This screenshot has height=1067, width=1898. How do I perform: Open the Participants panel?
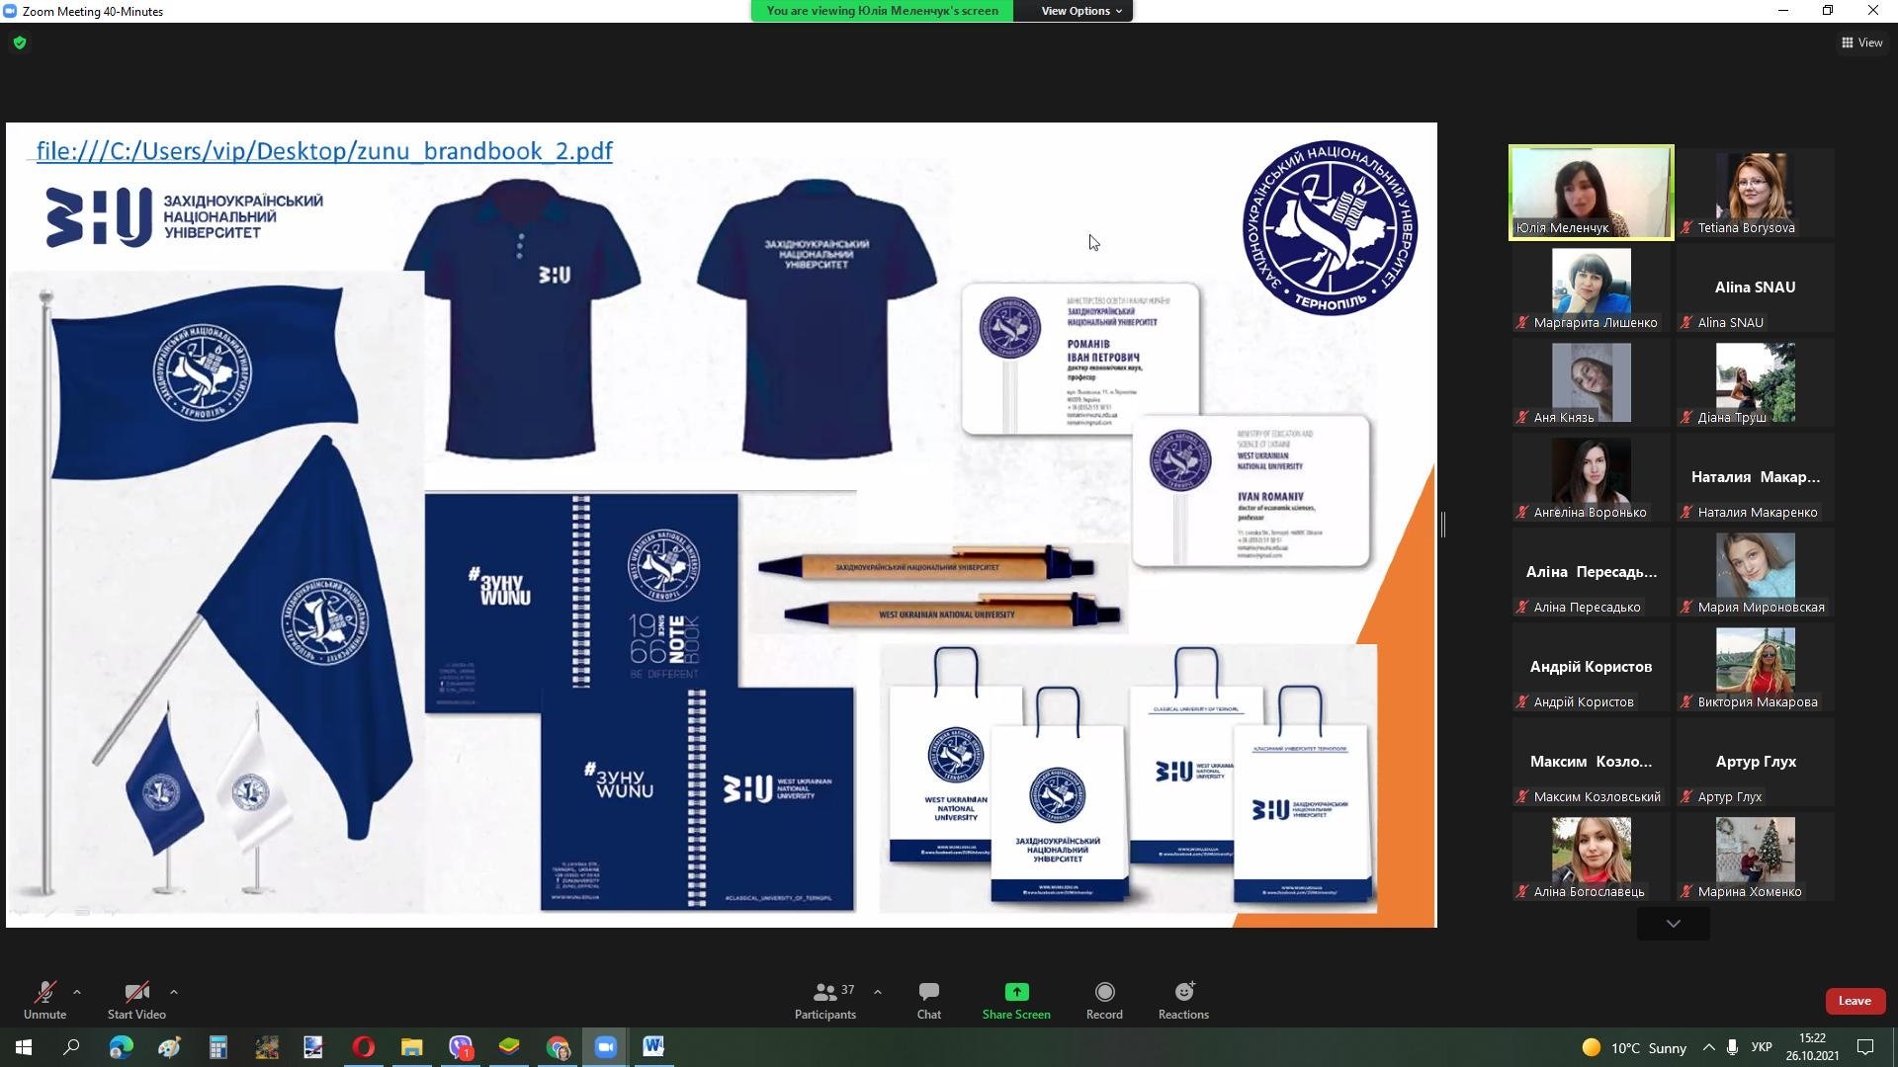pos(825,1000)
